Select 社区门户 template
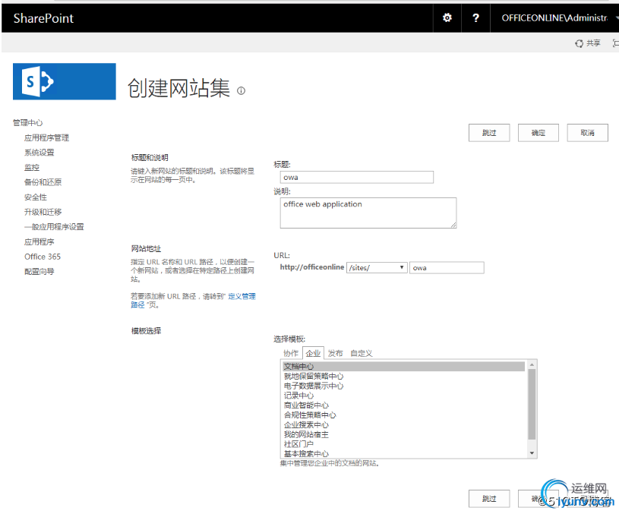Image resolution: width=619 pixels, height=514 pixels. click(x=404, y=444)
